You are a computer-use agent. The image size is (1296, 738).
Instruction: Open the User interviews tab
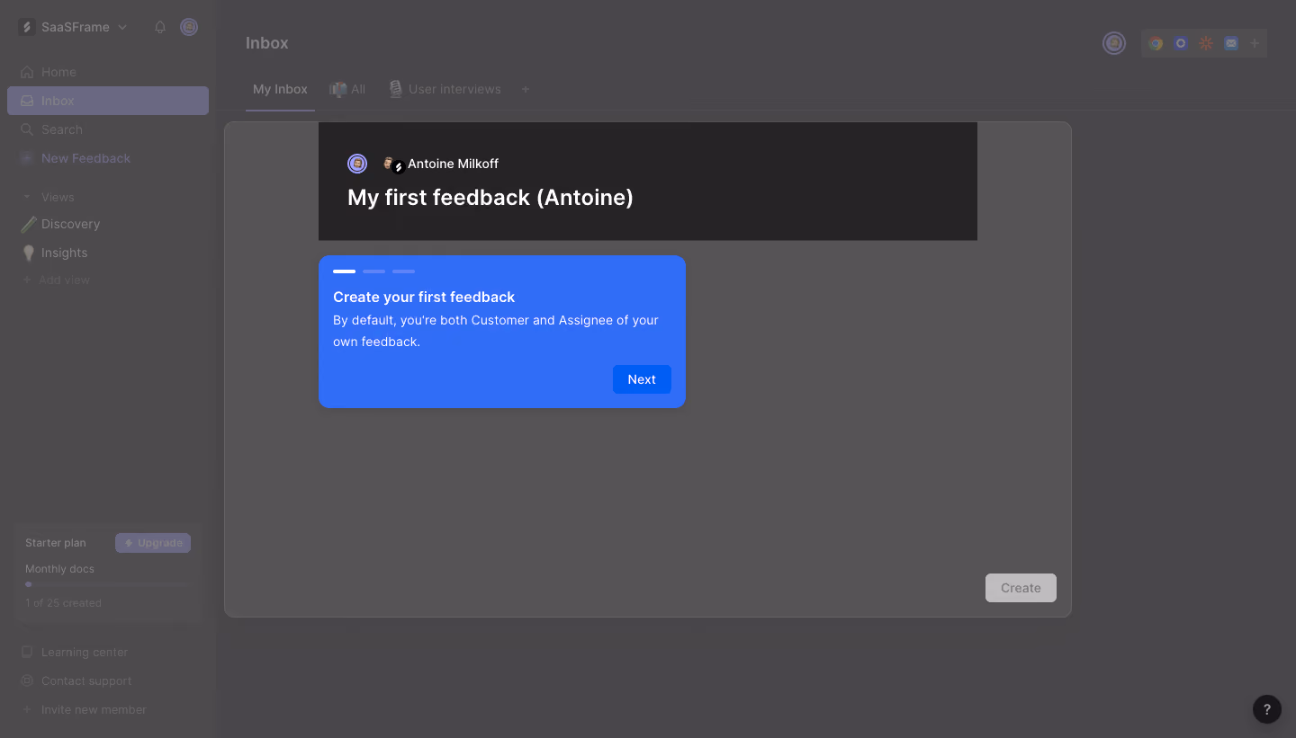445,89
